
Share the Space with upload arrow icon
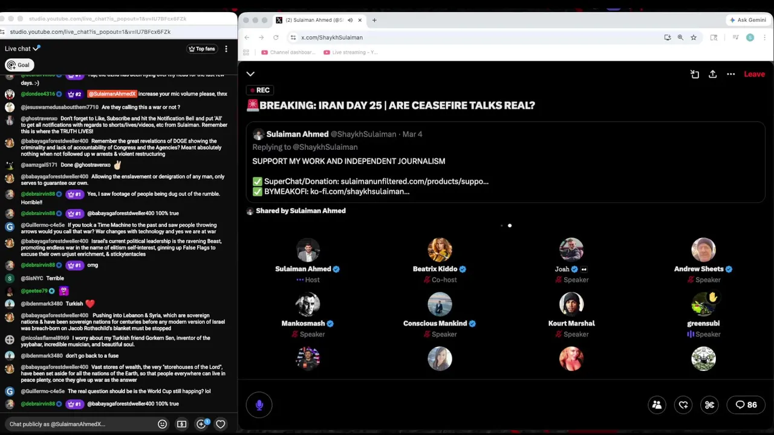713,74
